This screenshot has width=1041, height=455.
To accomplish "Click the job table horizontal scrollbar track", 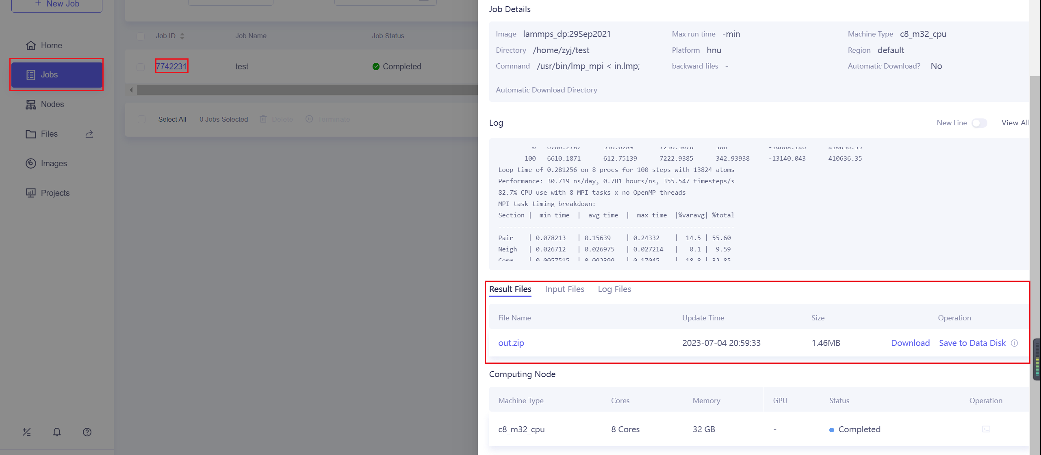I will pyautogui.click(x=307, y=90).
